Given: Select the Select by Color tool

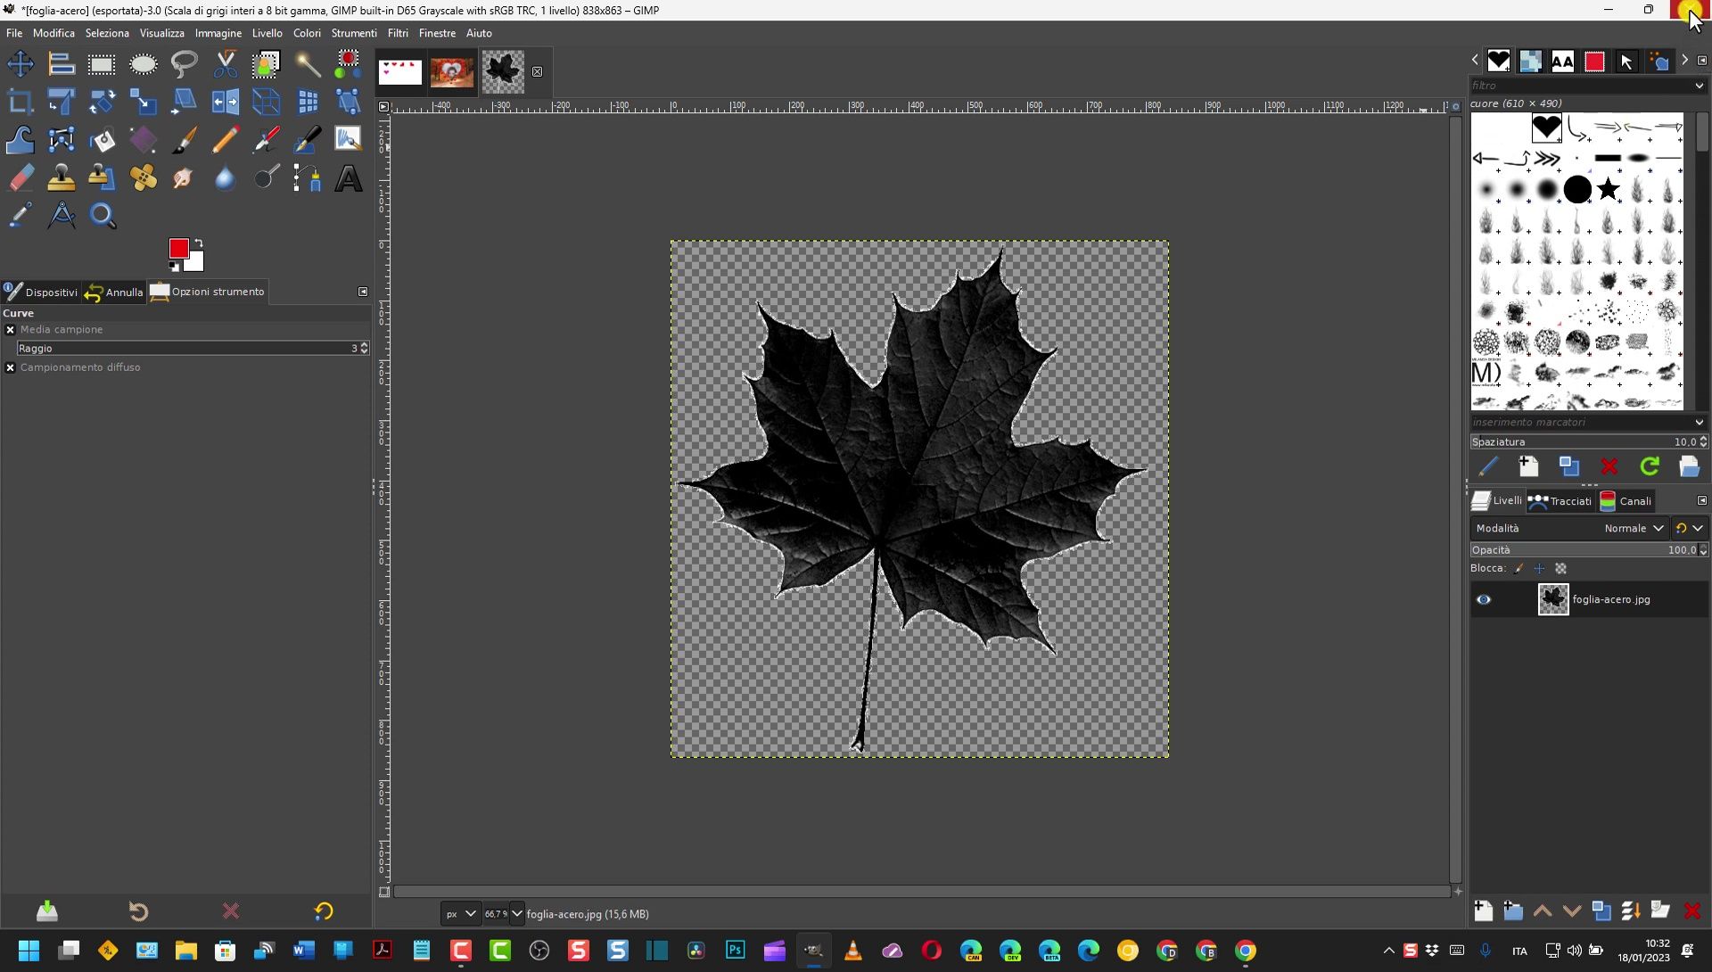Looking at the screenshot, I should click(348, 64).
